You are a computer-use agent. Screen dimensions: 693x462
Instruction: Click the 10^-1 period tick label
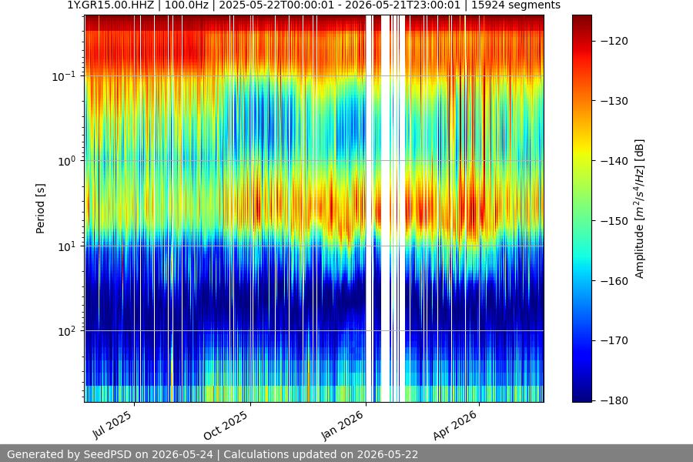click(64, 76)
